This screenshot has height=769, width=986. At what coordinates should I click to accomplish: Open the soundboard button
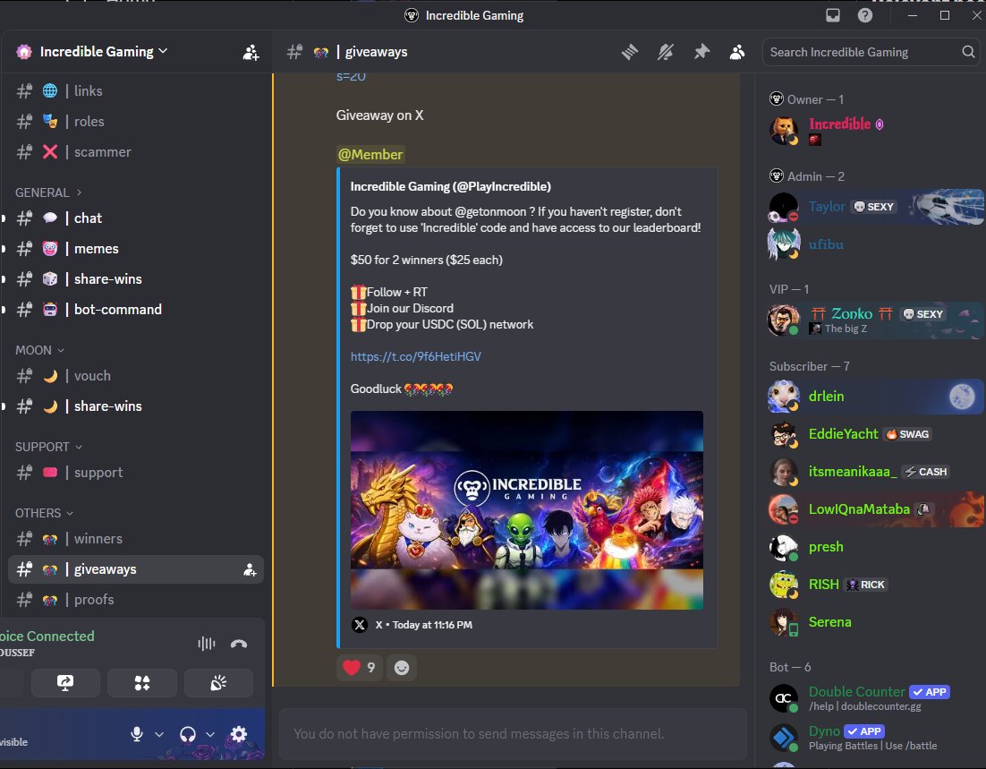[x=219, y=683]
